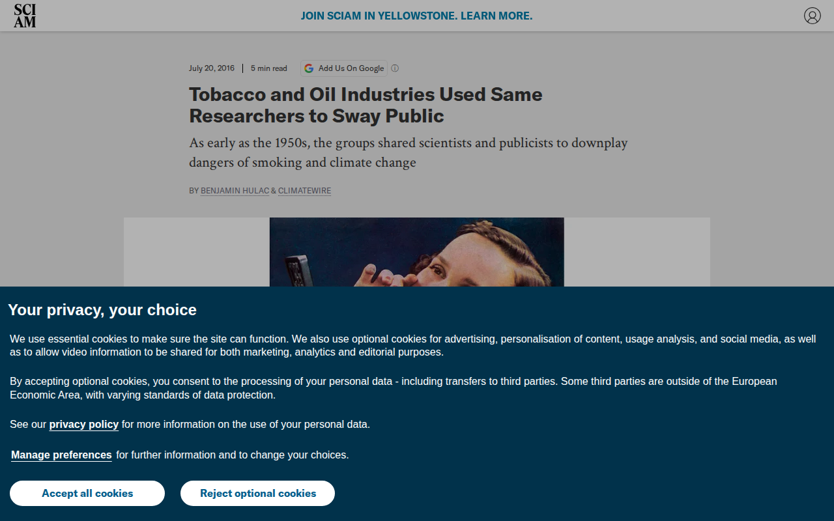
Task: Follow the Join SciAm in Yellowstone link
Action: (416, 16)
